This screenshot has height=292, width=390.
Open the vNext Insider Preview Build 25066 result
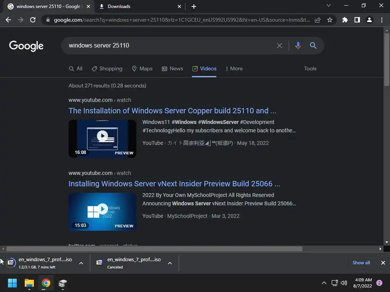pos(174,184)
